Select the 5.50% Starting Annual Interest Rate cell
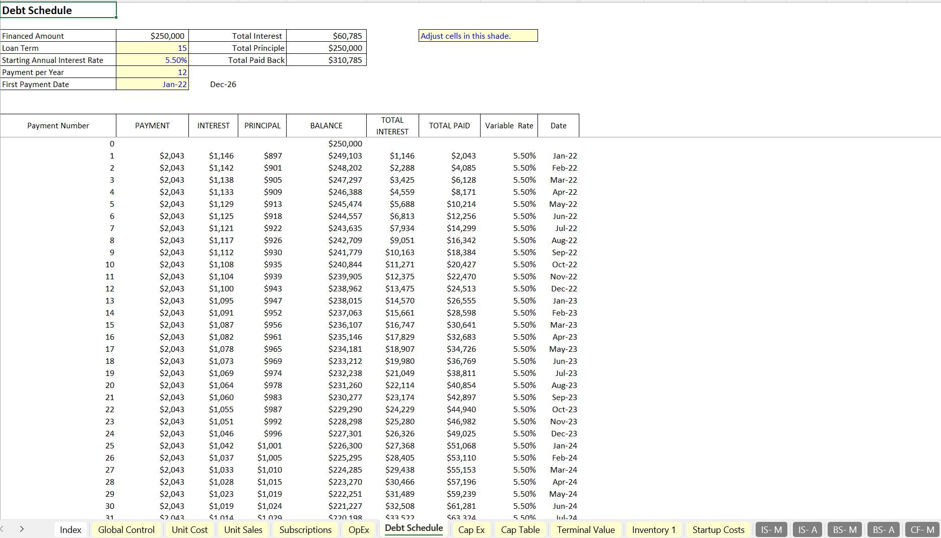Viewport: 941px width, 538px height. tap(152, 60)
